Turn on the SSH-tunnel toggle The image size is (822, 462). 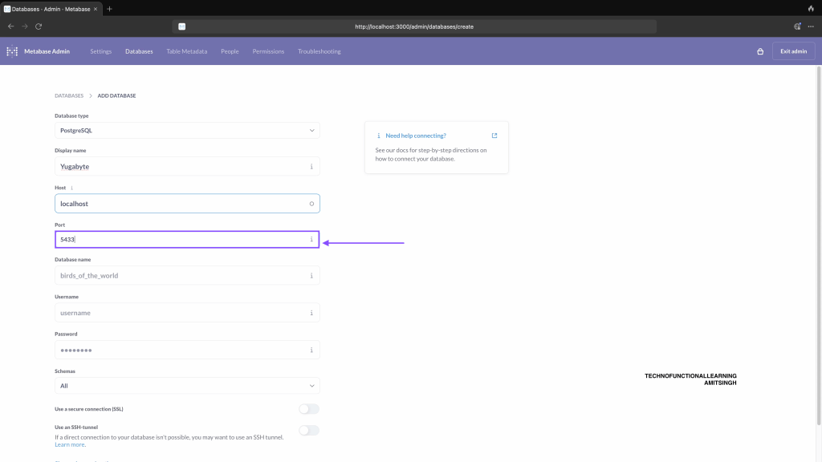(x=308, y=430)
